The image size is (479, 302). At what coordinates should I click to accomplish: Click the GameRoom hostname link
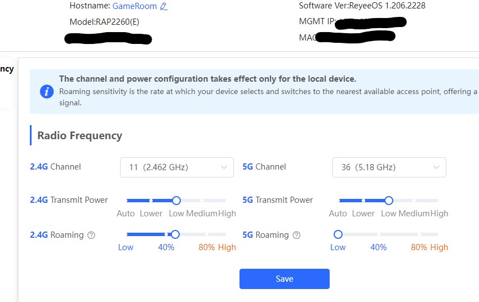pyautogui.click(x=135, y=7)
